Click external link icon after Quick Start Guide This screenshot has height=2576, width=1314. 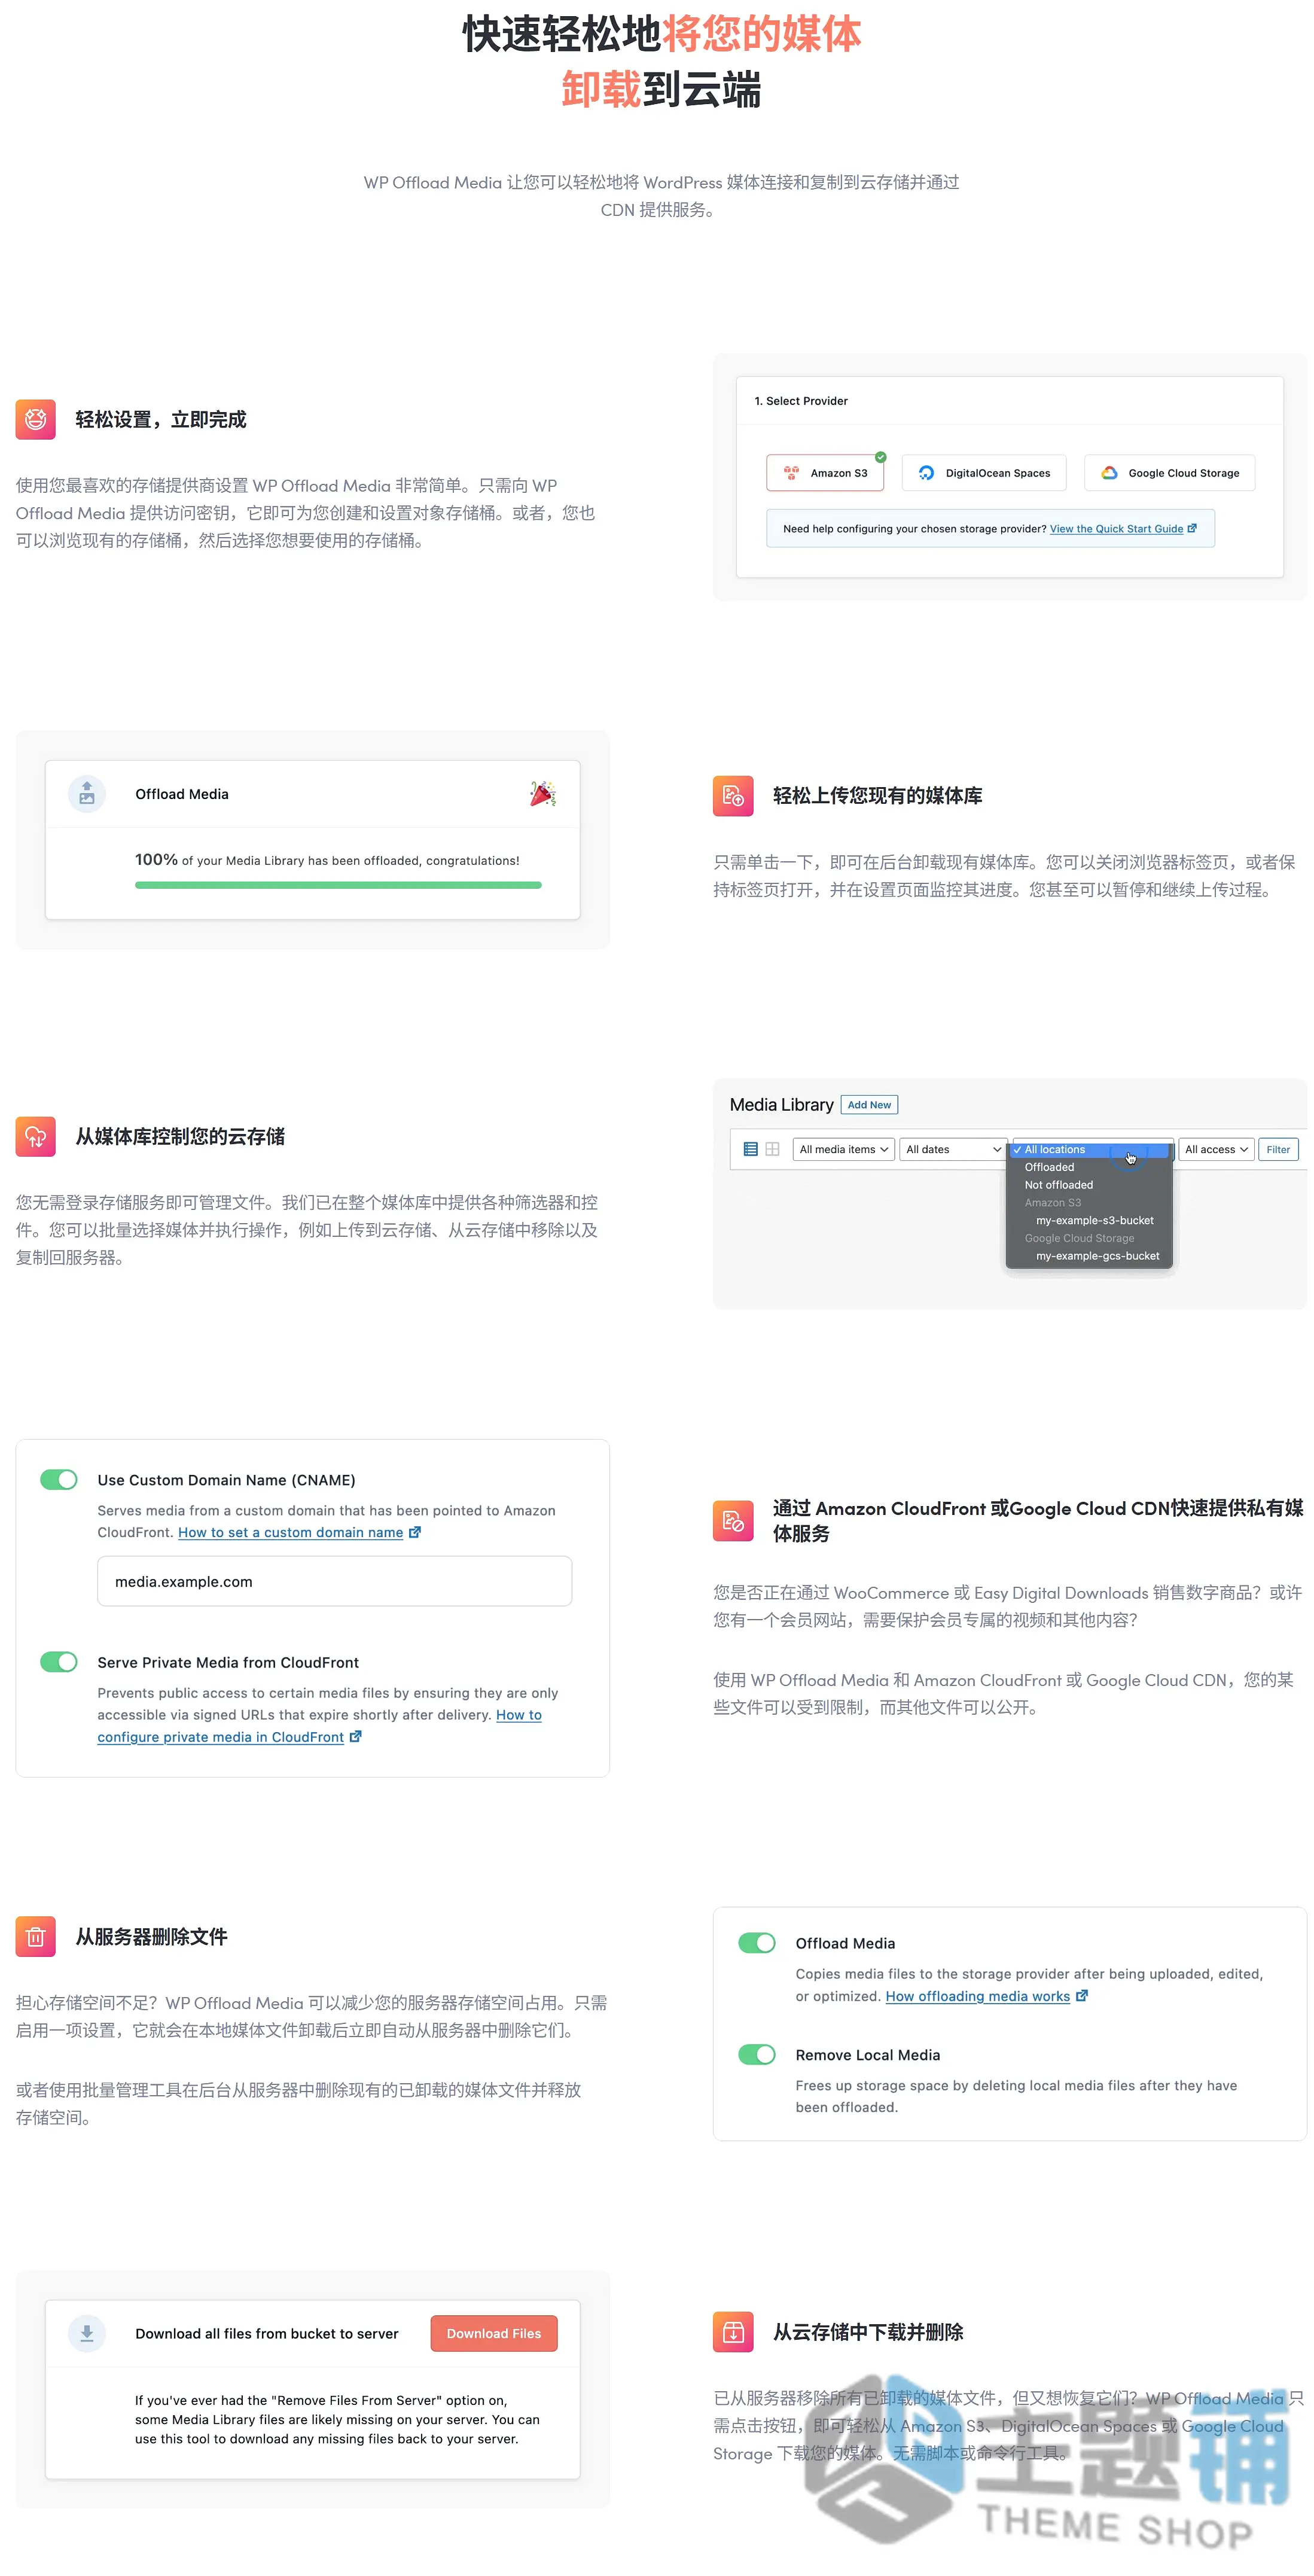[x=1191, y=528]
